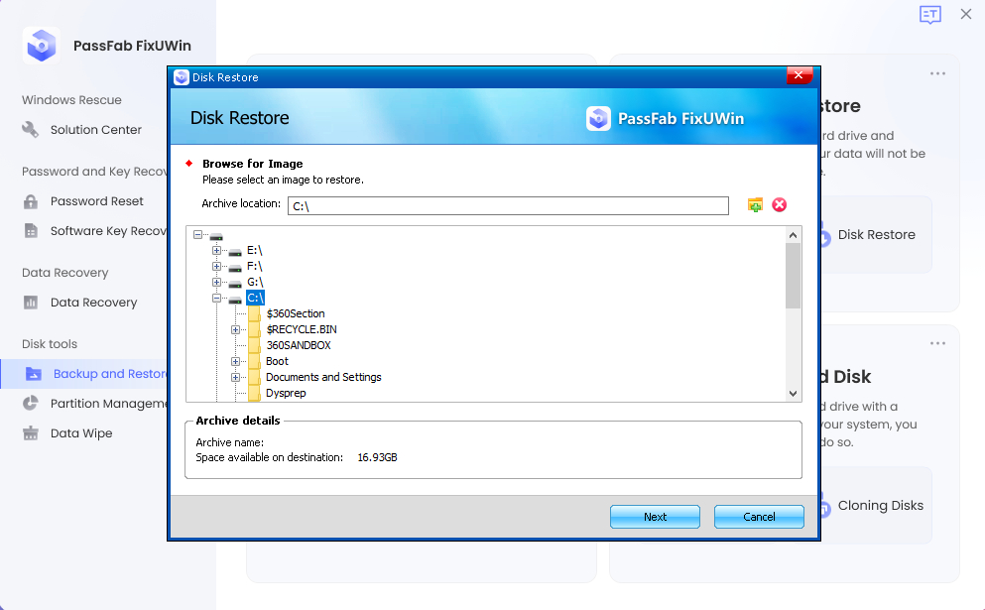This screenshot has width=985, height=610.
Task: Click the Data Wipe sidebar icon
Action: (x=31, y=433)
